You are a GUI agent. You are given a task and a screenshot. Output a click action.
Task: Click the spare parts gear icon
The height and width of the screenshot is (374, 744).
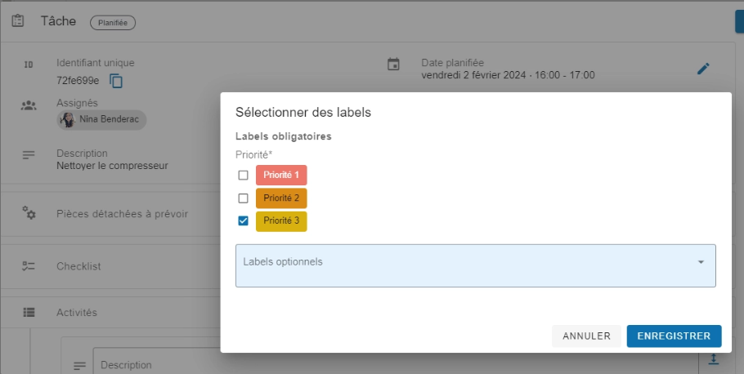[29, 213]
